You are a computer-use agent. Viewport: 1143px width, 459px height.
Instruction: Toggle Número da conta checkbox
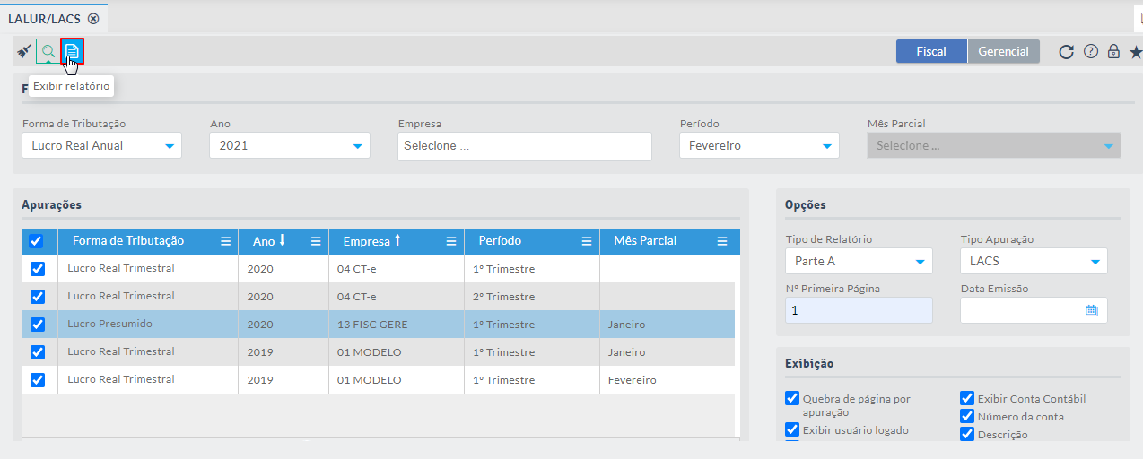[x=967, y=417]
